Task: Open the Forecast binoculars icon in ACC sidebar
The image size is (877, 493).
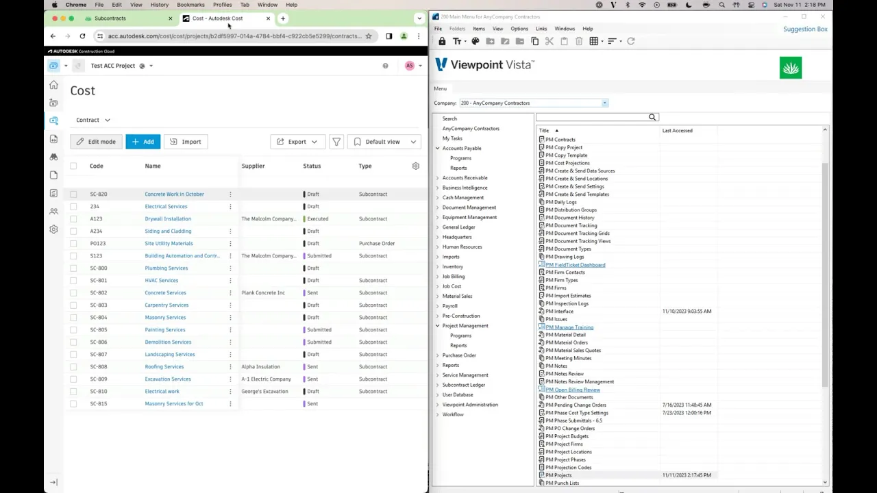Action: click(x=53, y=157)
